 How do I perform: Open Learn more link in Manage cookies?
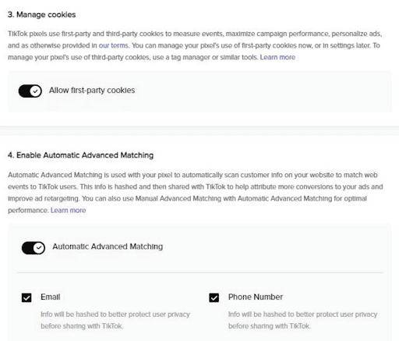click(x=277, y=57)
